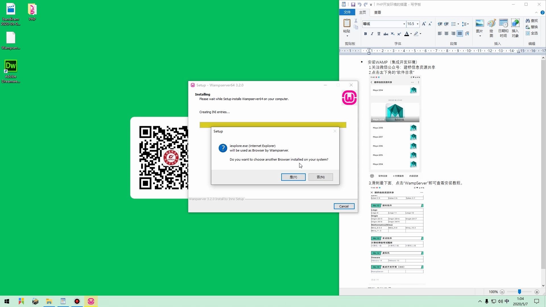Collapse the WordPad ribbon with chevron
The height and width of the screenshot is (307, 546).
[x=536, y=13]
